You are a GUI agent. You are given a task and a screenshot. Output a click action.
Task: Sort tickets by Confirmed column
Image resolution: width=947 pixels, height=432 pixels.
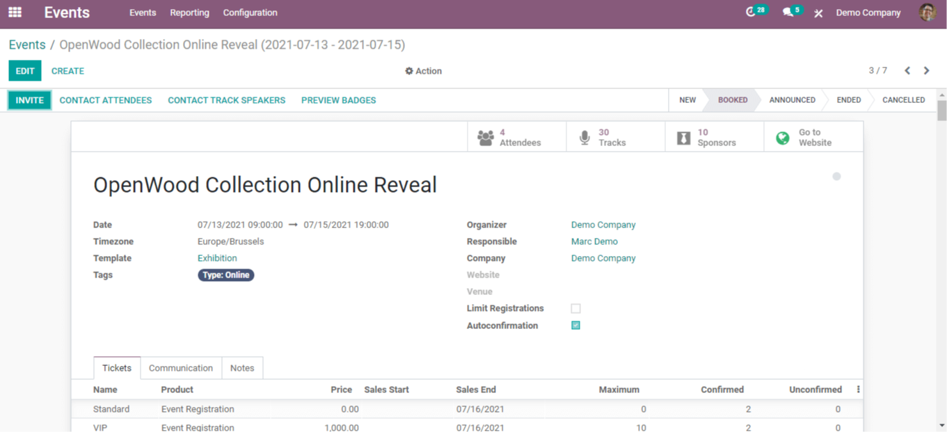[x=722, y=390]
